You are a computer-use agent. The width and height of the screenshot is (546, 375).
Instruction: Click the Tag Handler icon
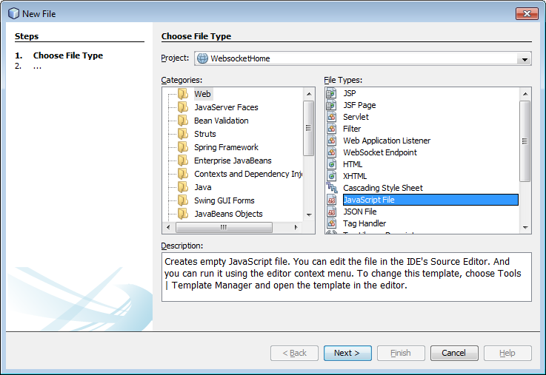tap(331, 223)
